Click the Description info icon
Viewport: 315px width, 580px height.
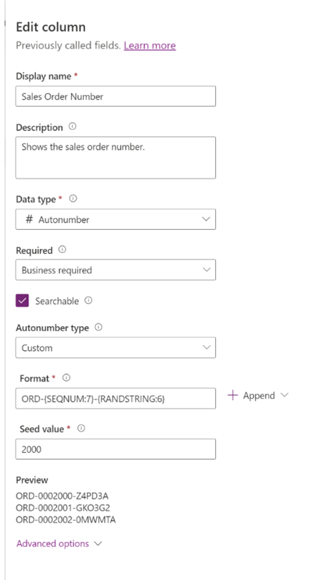tap(72, 127)
